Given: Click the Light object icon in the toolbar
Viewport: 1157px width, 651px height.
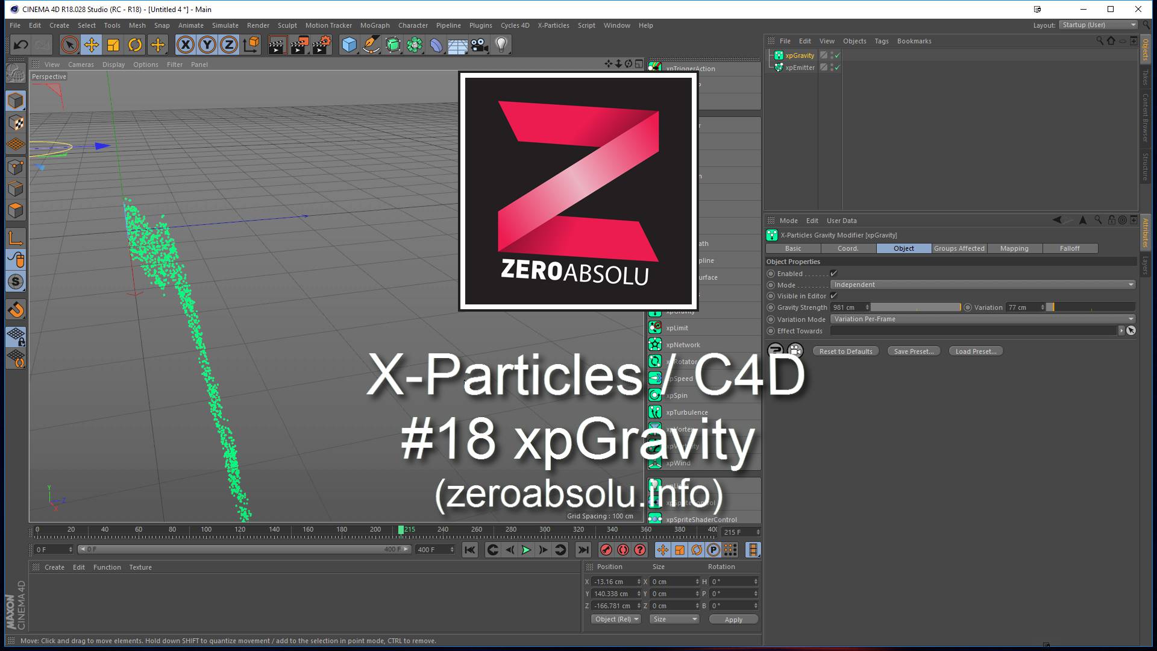Looking at the screenshot, I should (x=500, y=45).
